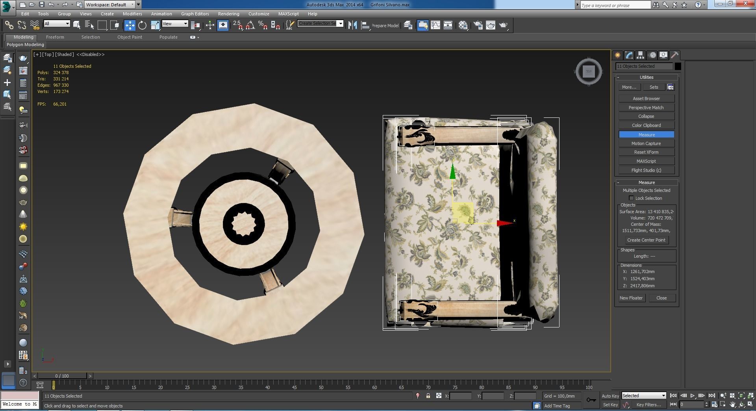
Task: Toggle Angle Snap on toolbar
Action: tap(250, 25)
